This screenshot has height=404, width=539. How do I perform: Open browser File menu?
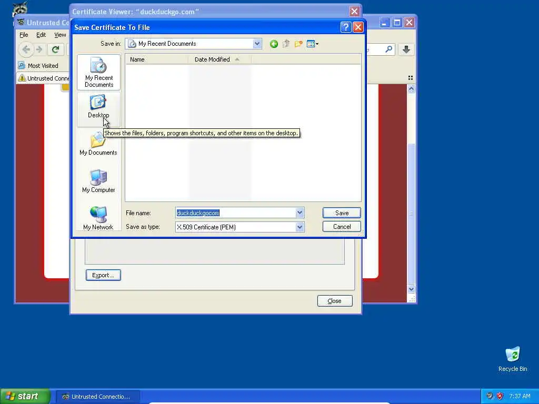click(24, 35)
